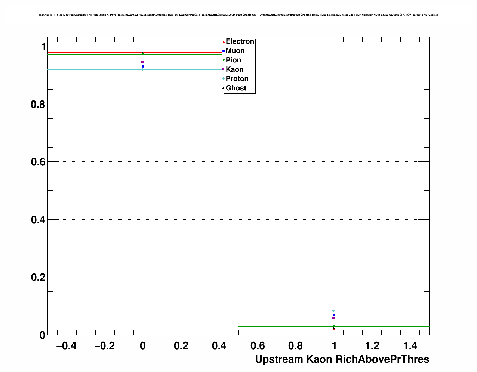Click the −0.4 label on the x-axis
This screenshot has height=372, width=477.
pos(66,346)
